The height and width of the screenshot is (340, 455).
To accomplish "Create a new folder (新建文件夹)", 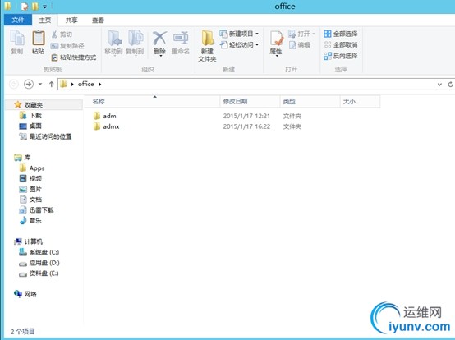I will [x=207, y=46].
